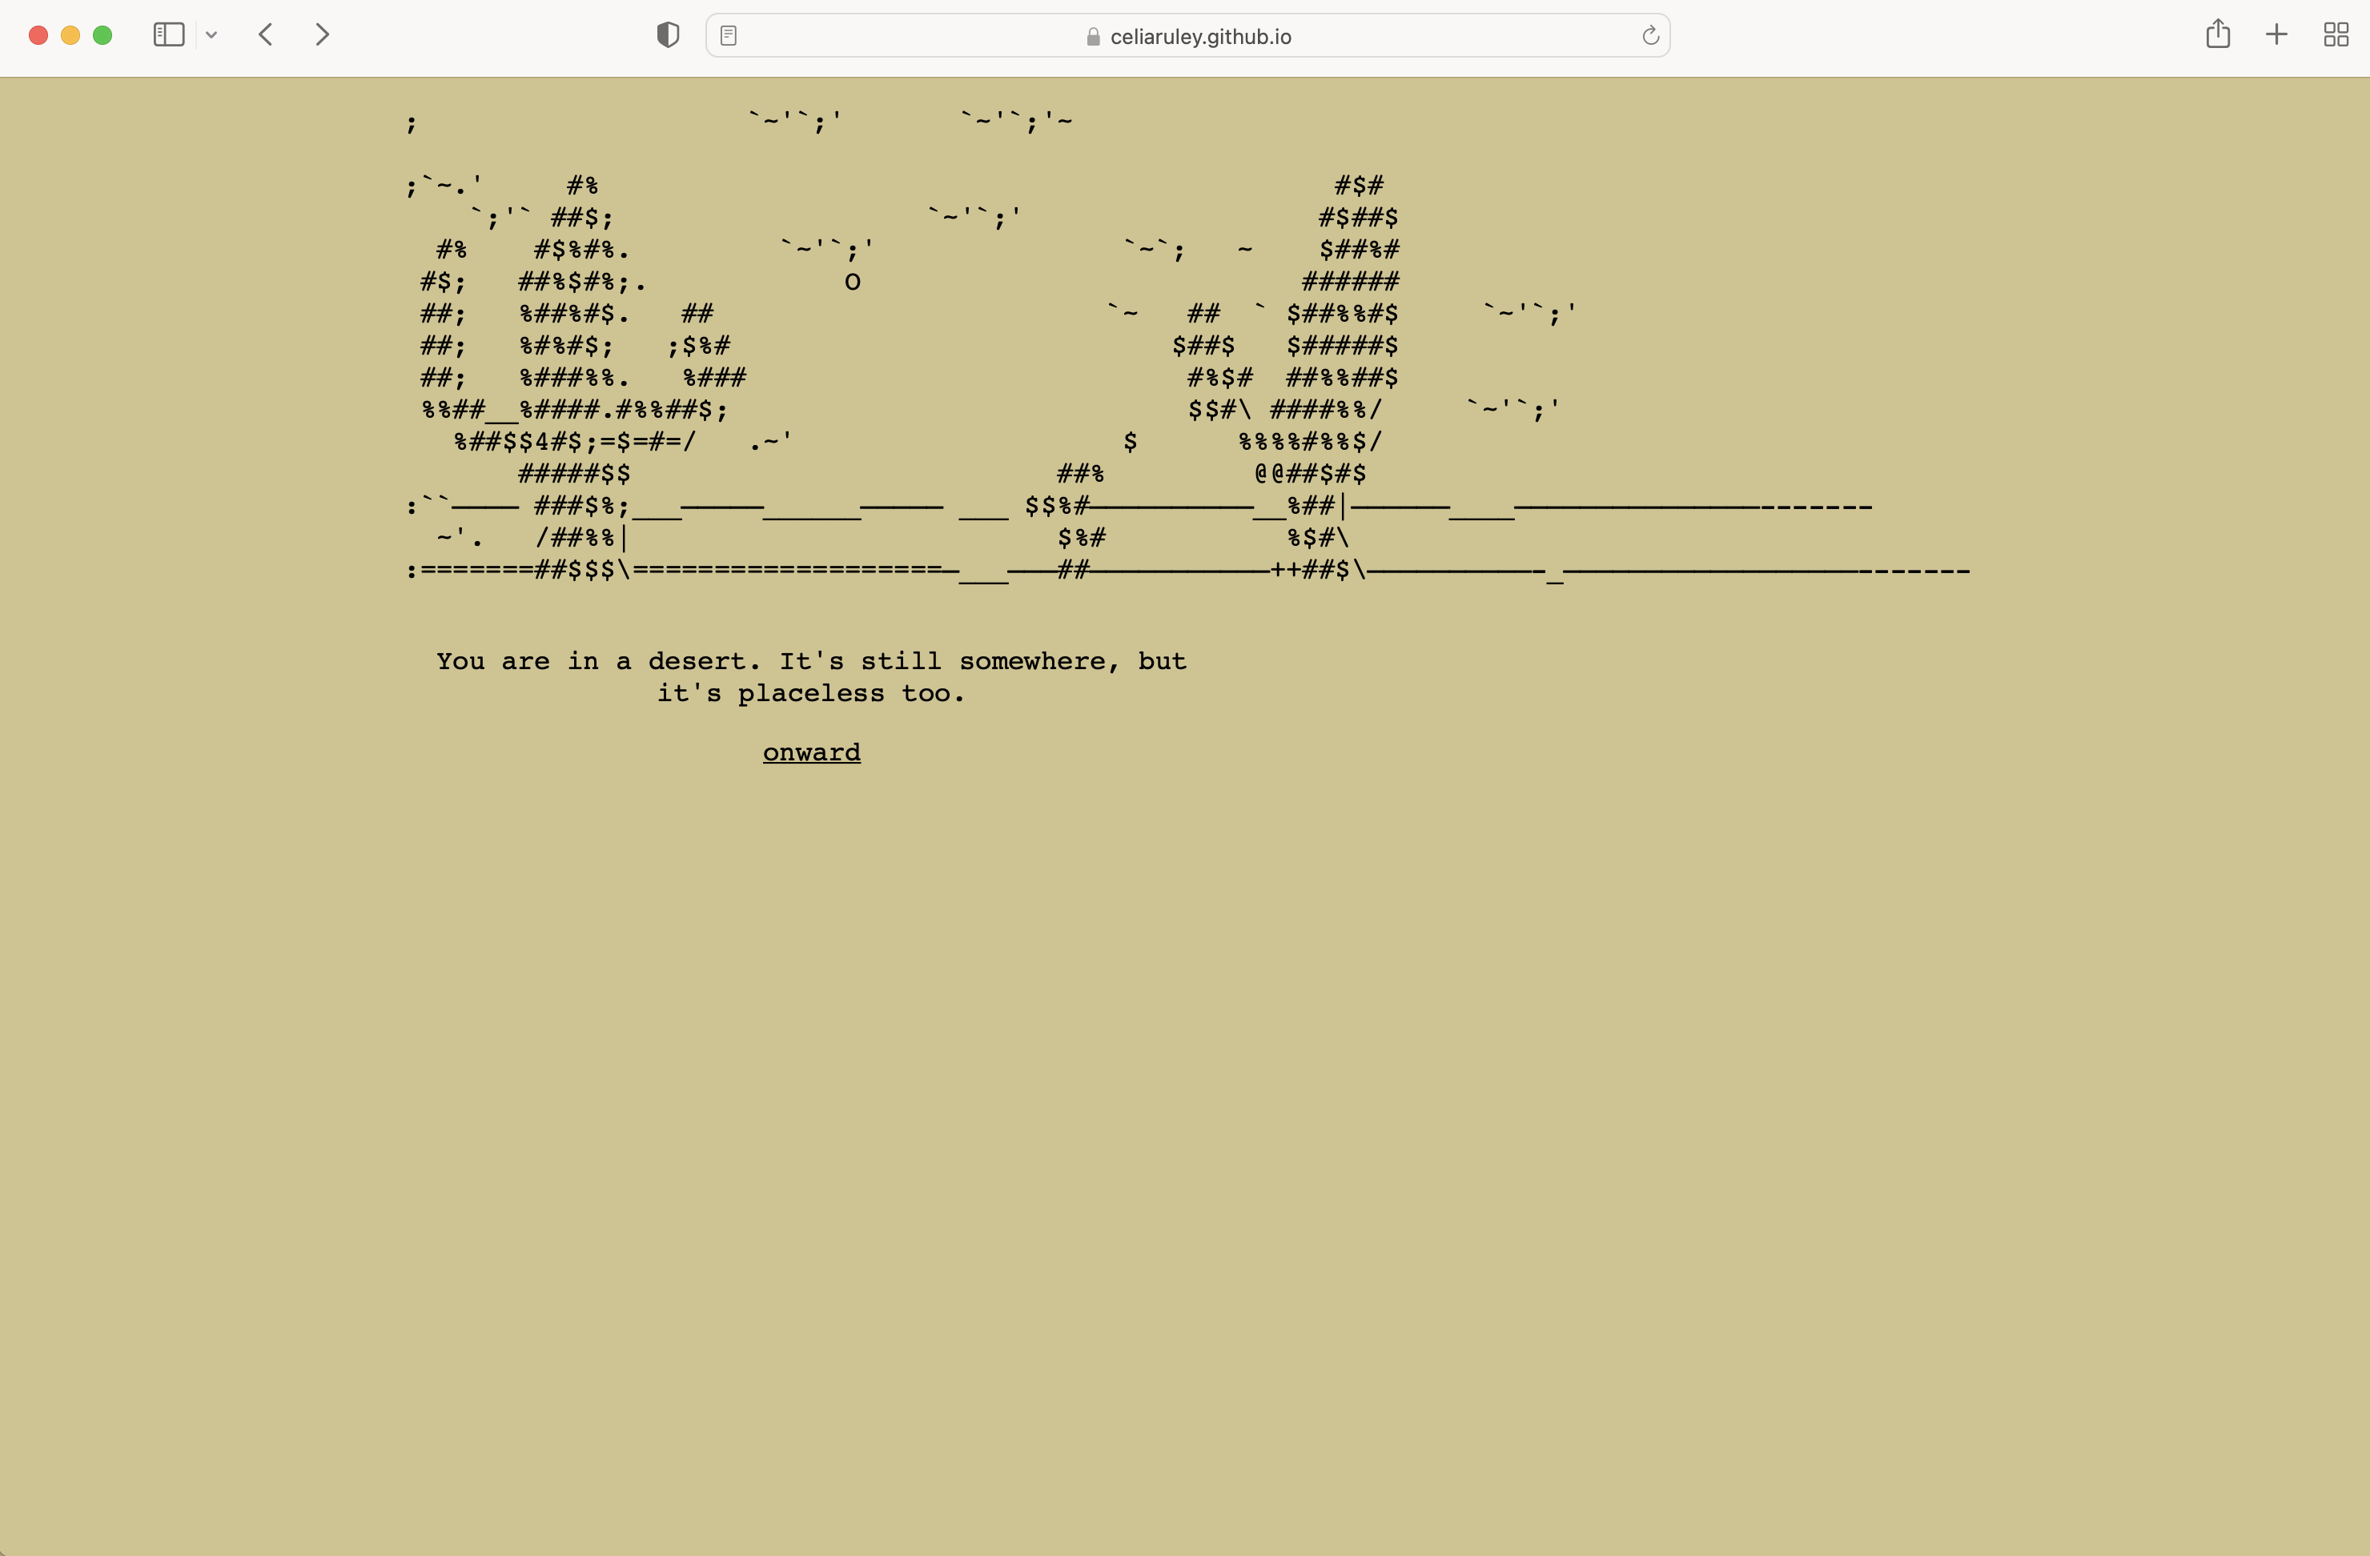
Task: Show the tab overview grid
Action: point(2336,35)
